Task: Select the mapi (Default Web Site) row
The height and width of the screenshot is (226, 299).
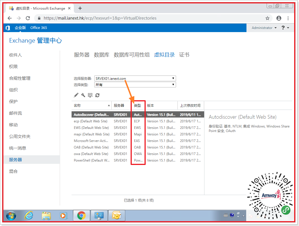Action: click(x=138, y=134)
